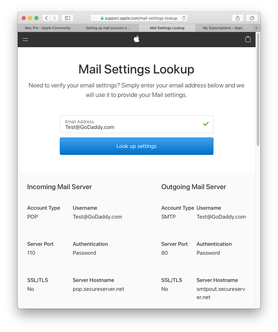
Task: Click the page vertical scrollbar
Action: pyautogui.click(x=258, y=89)
